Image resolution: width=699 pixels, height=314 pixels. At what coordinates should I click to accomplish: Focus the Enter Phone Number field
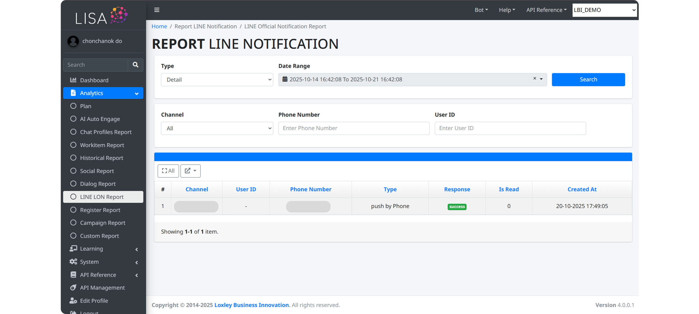(354, 128)
